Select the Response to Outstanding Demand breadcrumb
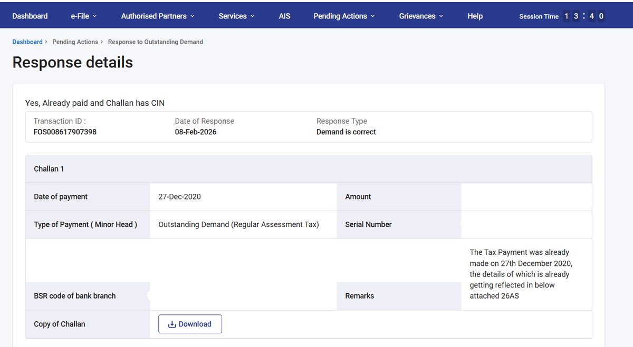The image size is (633, 347). click(x=156, y=42)
